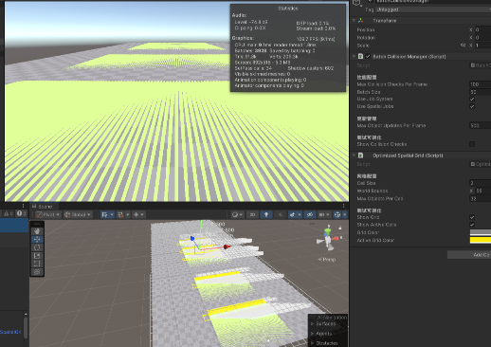Open Grid Color swatch
This screenshot has width=491, height=347.
pos(481,232)
